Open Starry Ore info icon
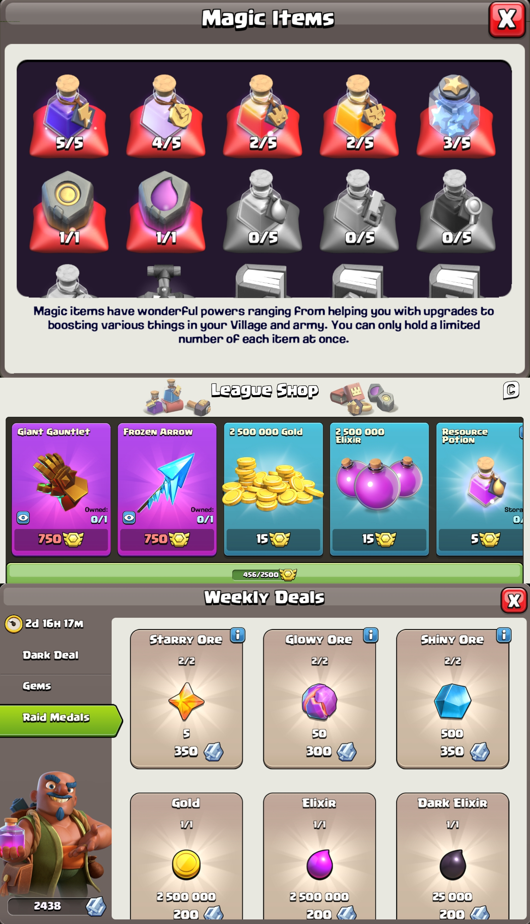This screenshot has height=924, width=530. 238,635
